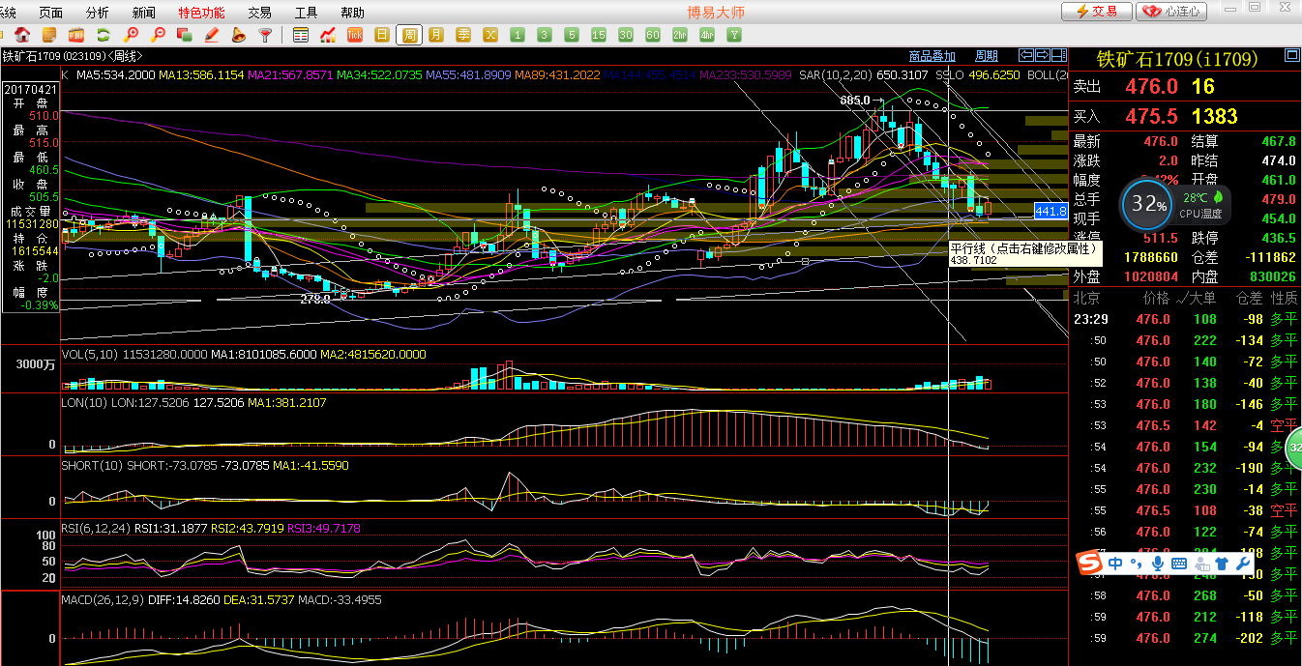Open the 工具 menu

pos(306,13)
